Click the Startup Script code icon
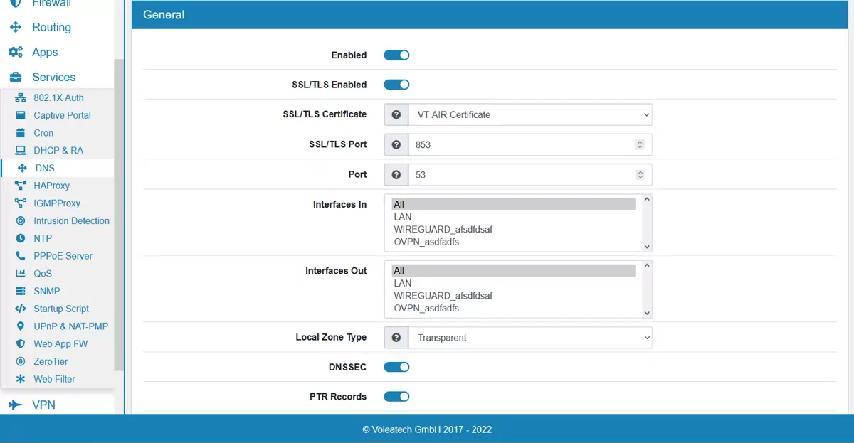The width and height of the screenshot is (854, 443). point(20,309)
